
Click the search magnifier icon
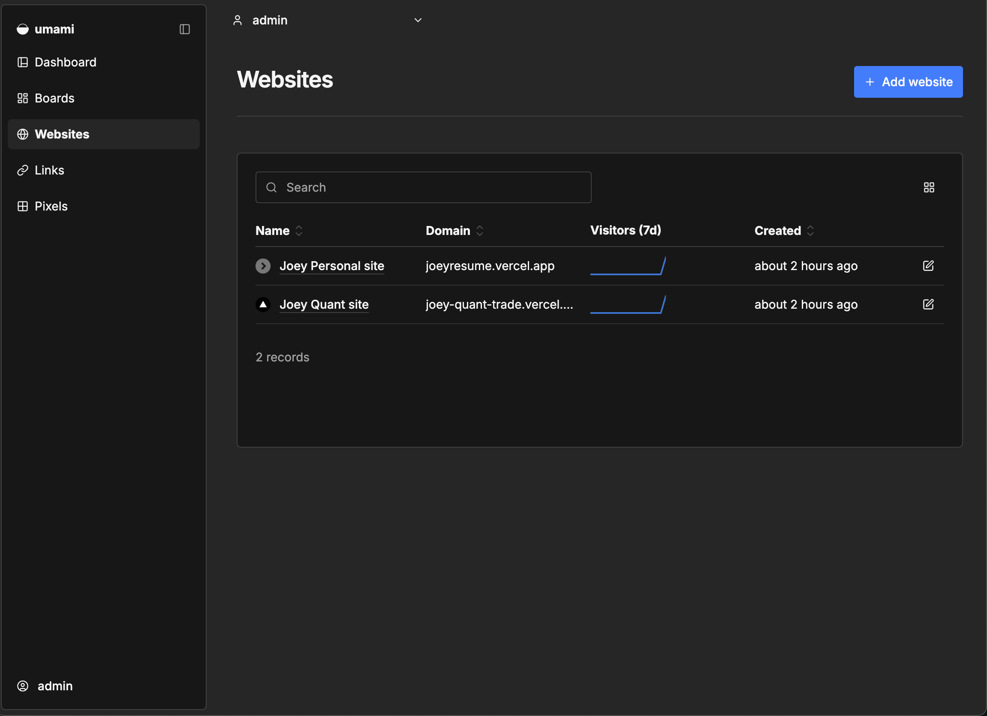tap(271, 187)
